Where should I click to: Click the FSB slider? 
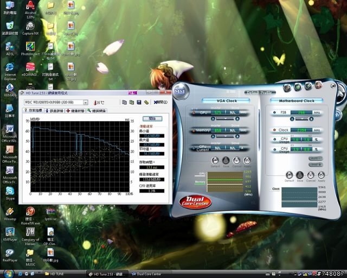[x=301, y=119]
